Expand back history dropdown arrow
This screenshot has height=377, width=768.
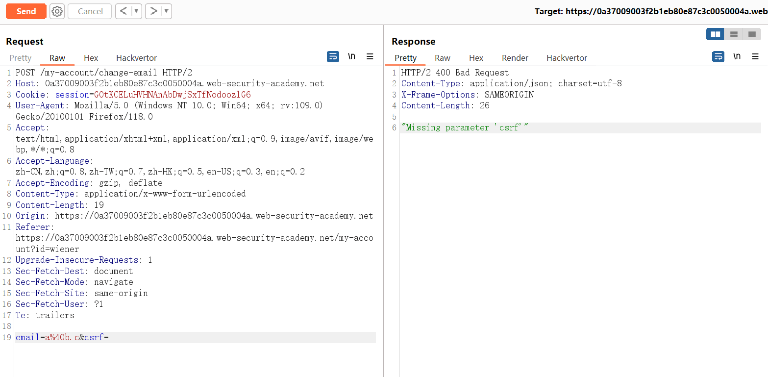click(136, 11)
